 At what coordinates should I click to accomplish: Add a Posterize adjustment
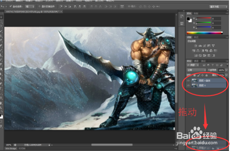click(x=200, y=55)
